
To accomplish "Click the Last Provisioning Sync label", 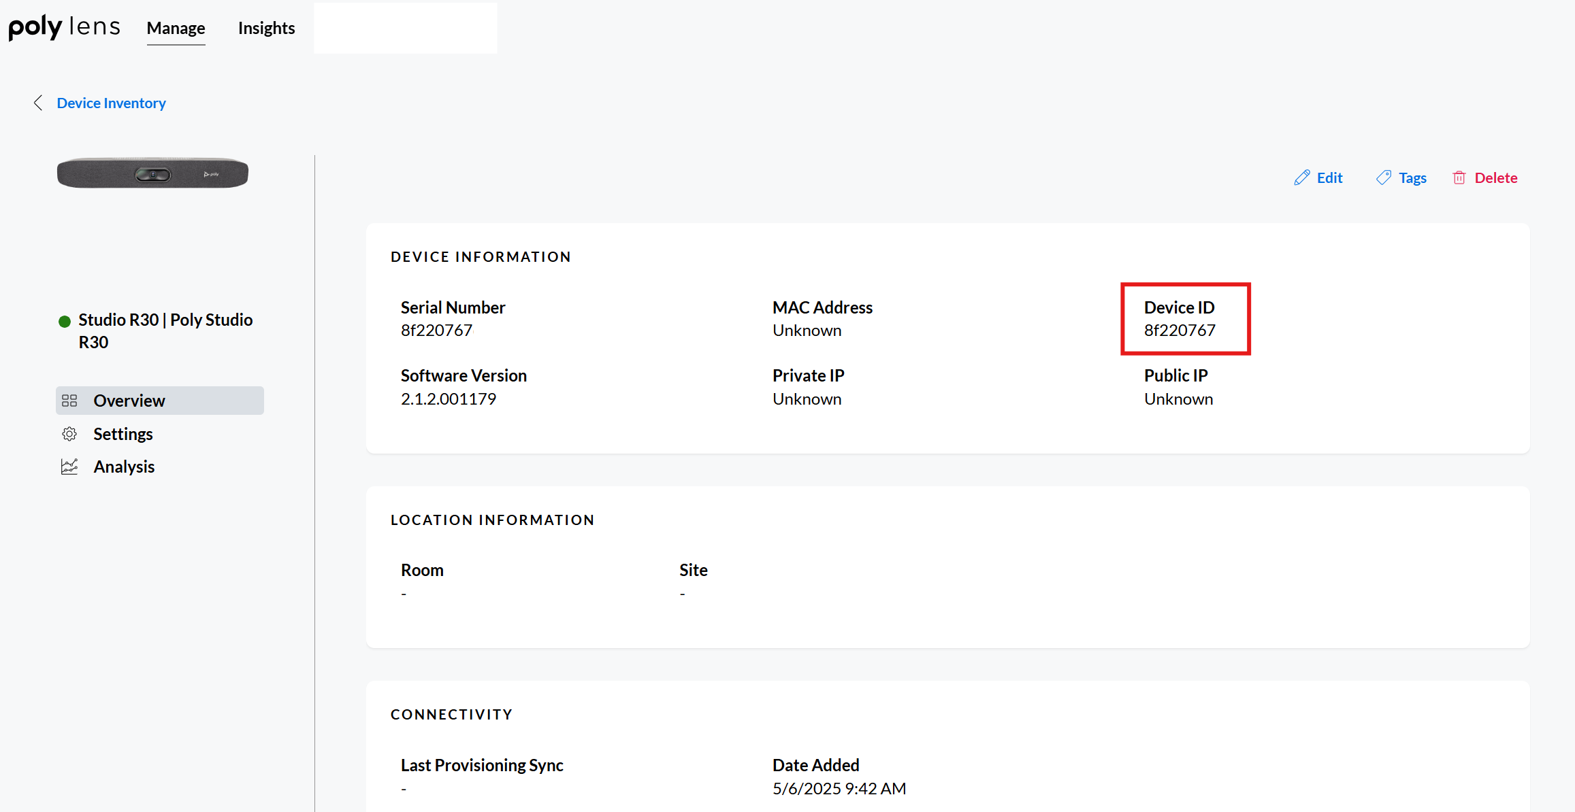I will point(482,766).
